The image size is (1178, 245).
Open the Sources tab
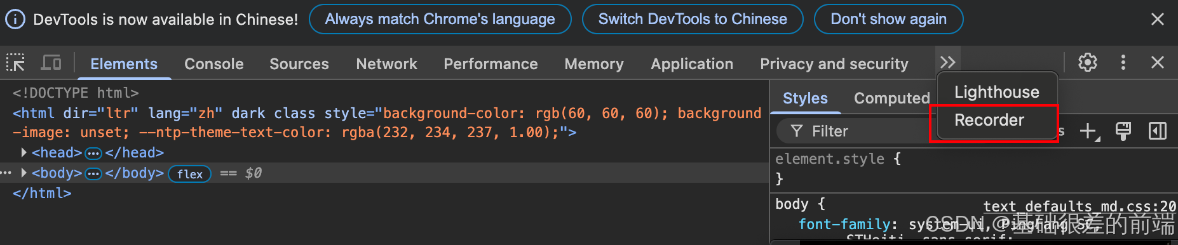pos(299,64)
